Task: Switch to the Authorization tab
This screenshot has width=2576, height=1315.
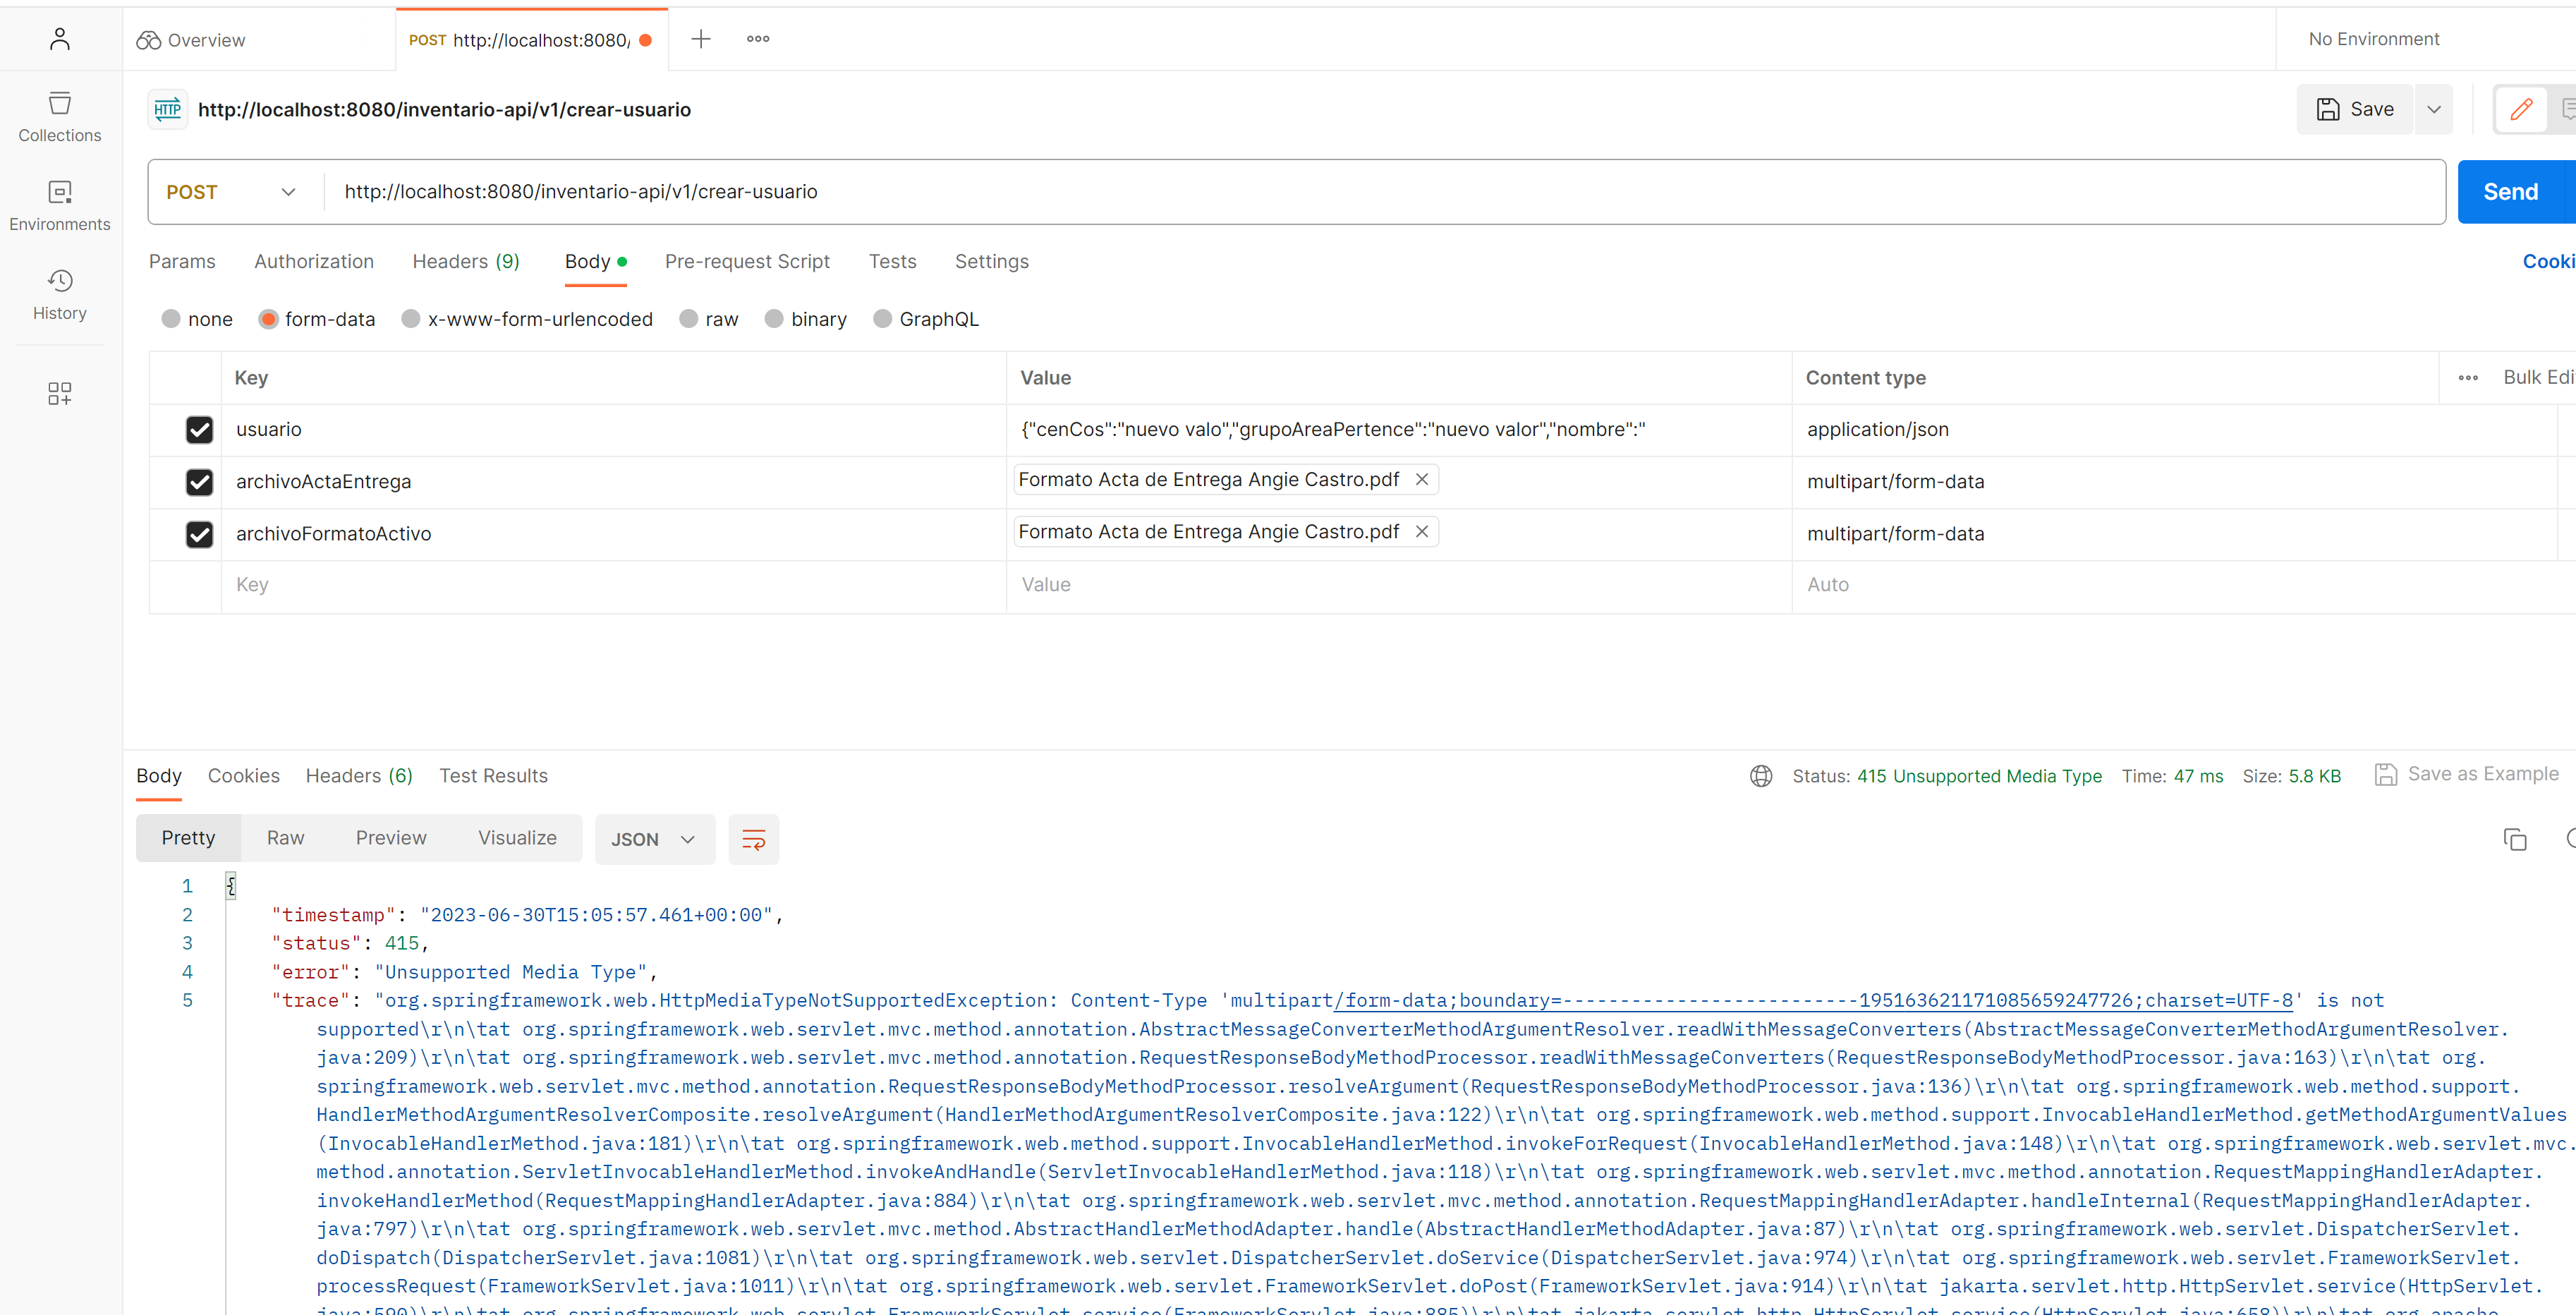Action: pyautogui.click(x=314, y=261)
